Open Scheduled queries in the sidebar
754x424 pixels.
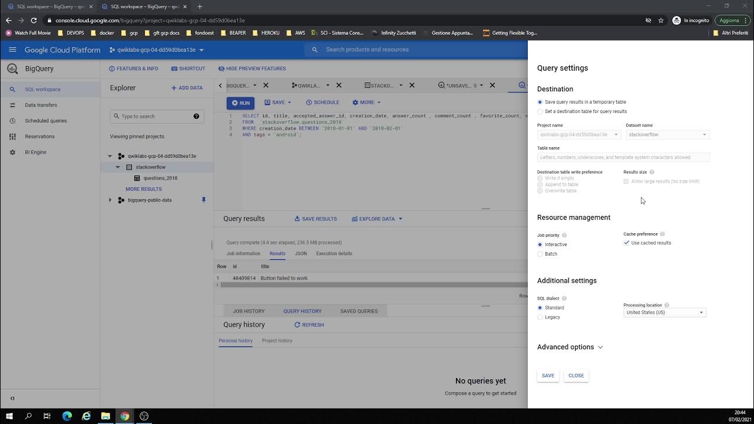click(50, 121)
